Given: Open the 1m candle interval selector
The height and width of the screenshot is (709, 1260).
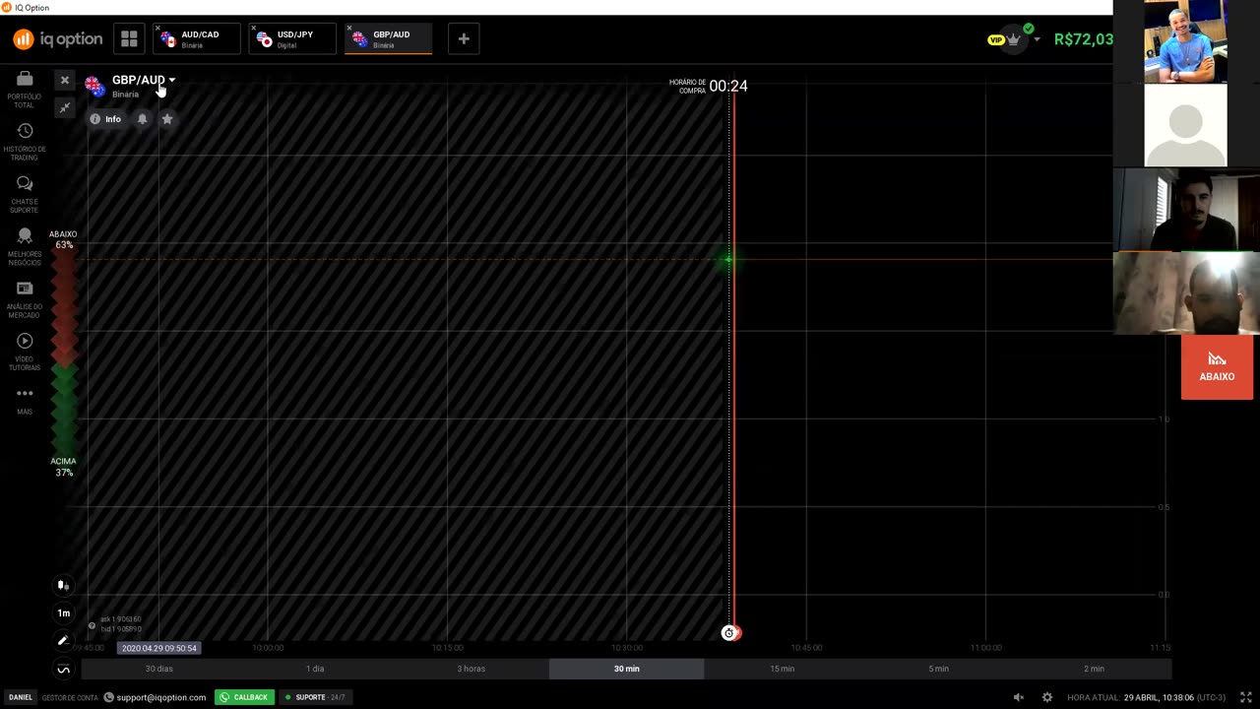Looking at the screenshot, I should [x=63, y=612].
